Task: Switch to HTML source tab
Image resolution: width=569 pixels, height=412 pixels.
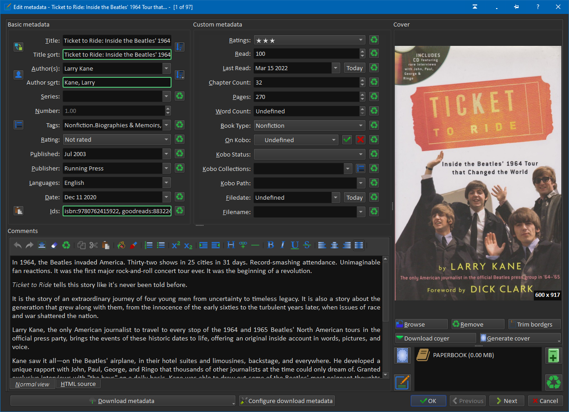Action: point(78,384)
